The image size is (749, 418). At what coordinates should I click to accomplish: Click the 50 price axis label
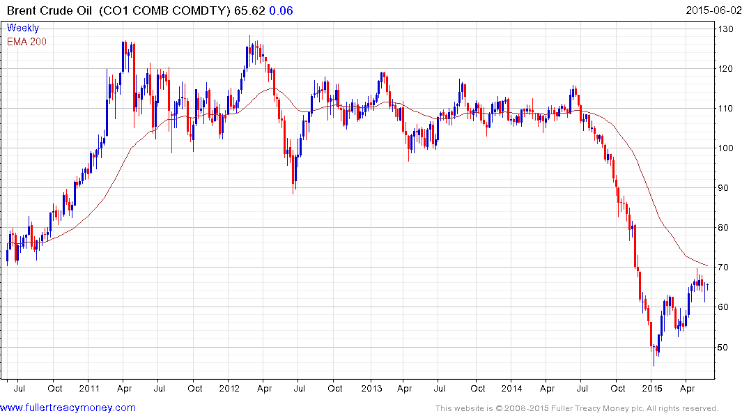724,348
